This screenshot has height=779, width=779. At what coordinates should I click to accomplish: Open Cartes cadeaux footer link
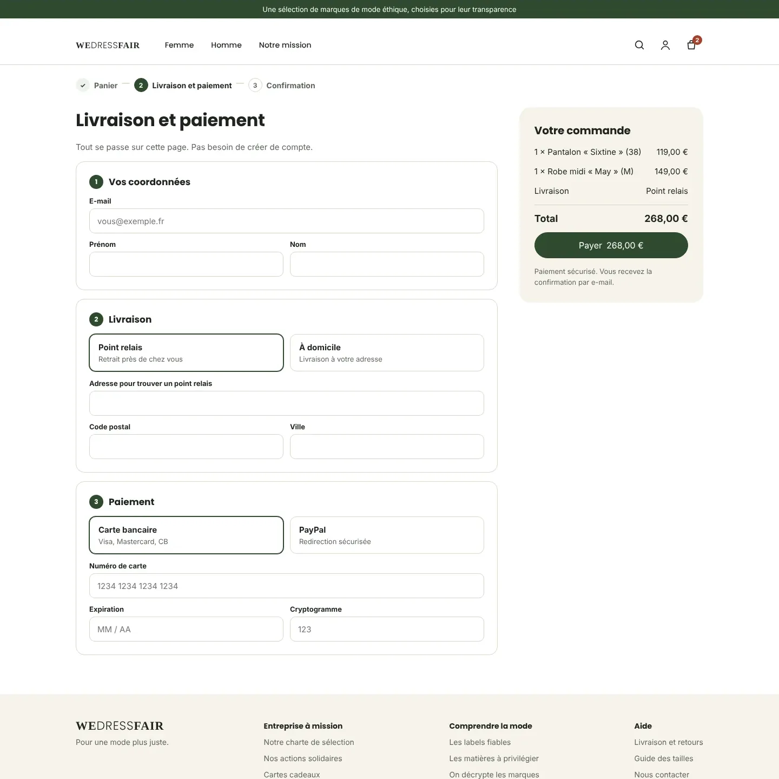point(292,775)
